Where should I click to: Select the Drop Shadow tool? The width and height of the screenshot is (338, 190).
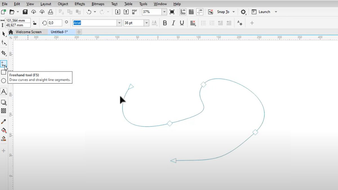click(x=4, y=102)
